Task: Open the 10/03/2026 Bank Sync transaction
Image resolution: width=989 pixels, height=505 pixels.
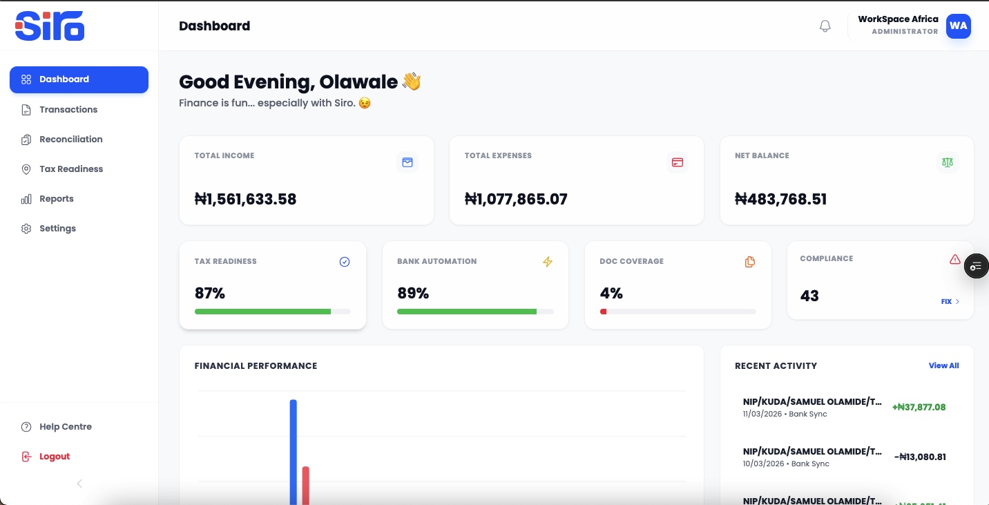Action: pyautogui.click(x=847, y=457)
